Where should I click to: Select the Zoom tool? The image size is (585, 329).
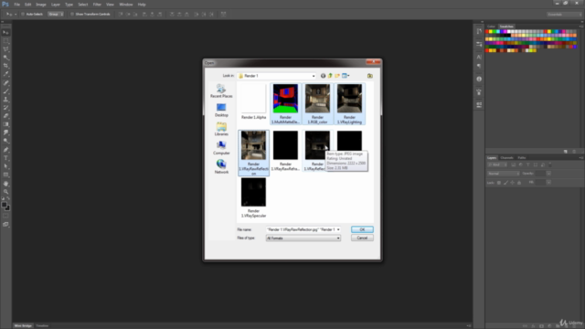coord(5,192)
